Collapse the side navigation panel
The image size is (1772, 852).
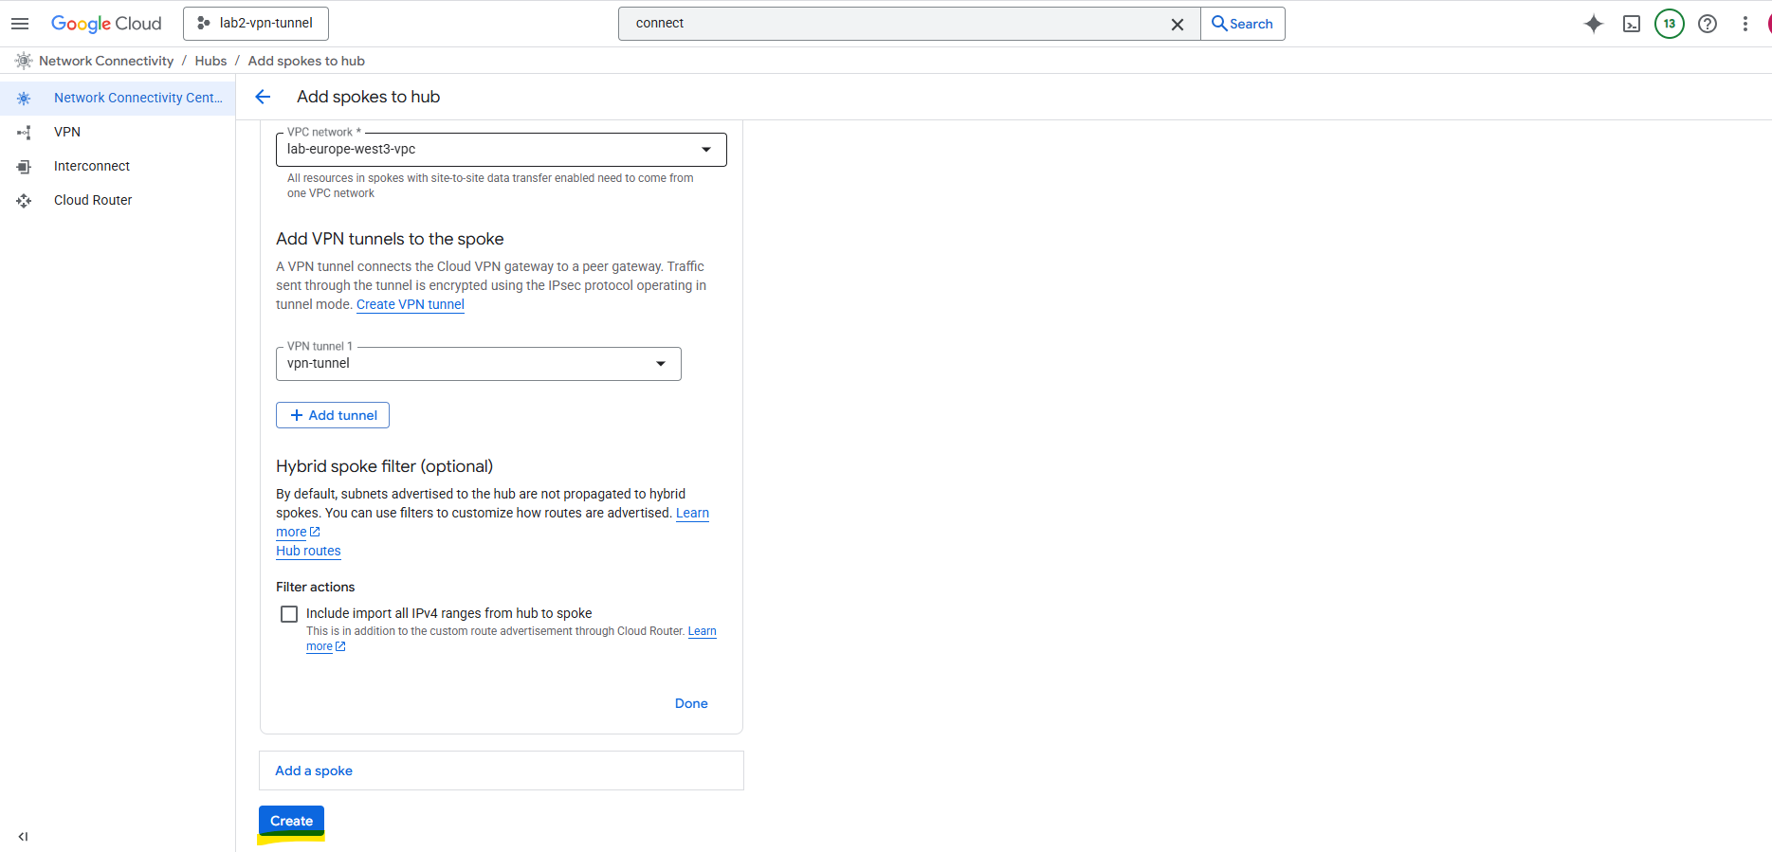coord(23,837)
